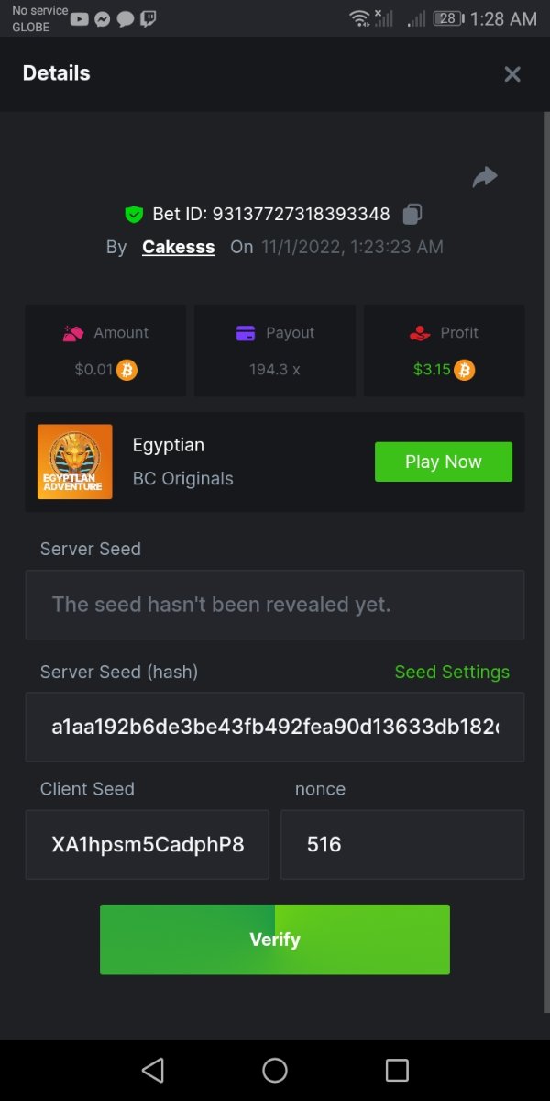The width and height of the screenshot is (550, 1101).
Task: Click the Client Seed field
Action: (x=148, y=845)
